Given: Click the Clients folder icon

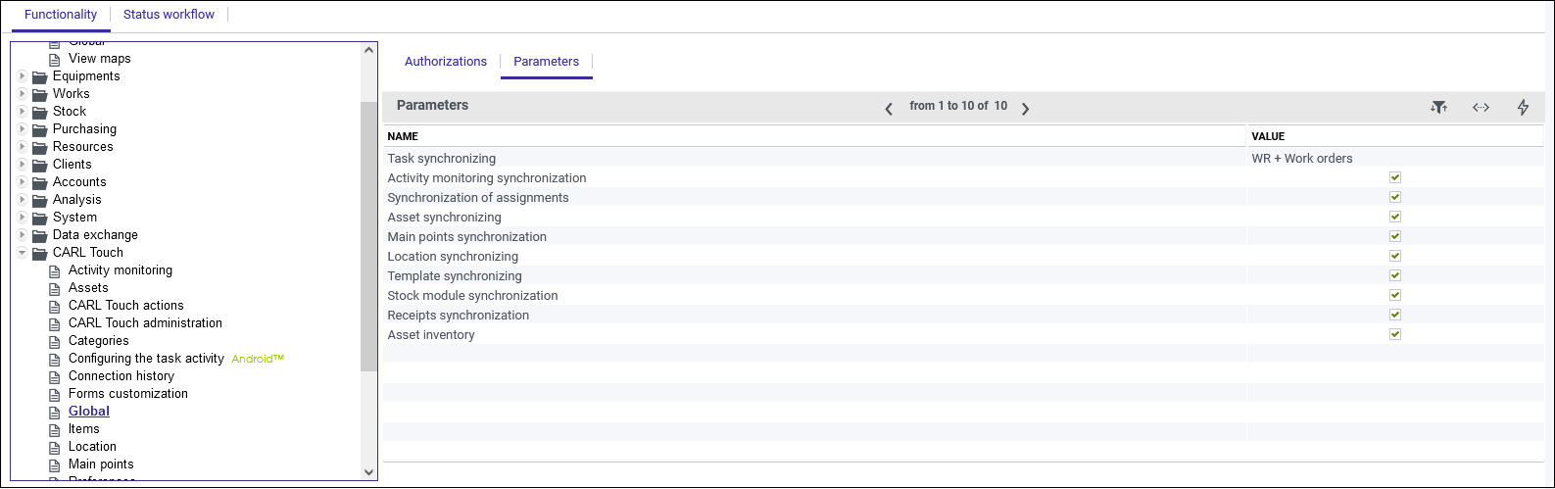Looking at the screenshot, I should pyautogui.click(x=39, y=165).
